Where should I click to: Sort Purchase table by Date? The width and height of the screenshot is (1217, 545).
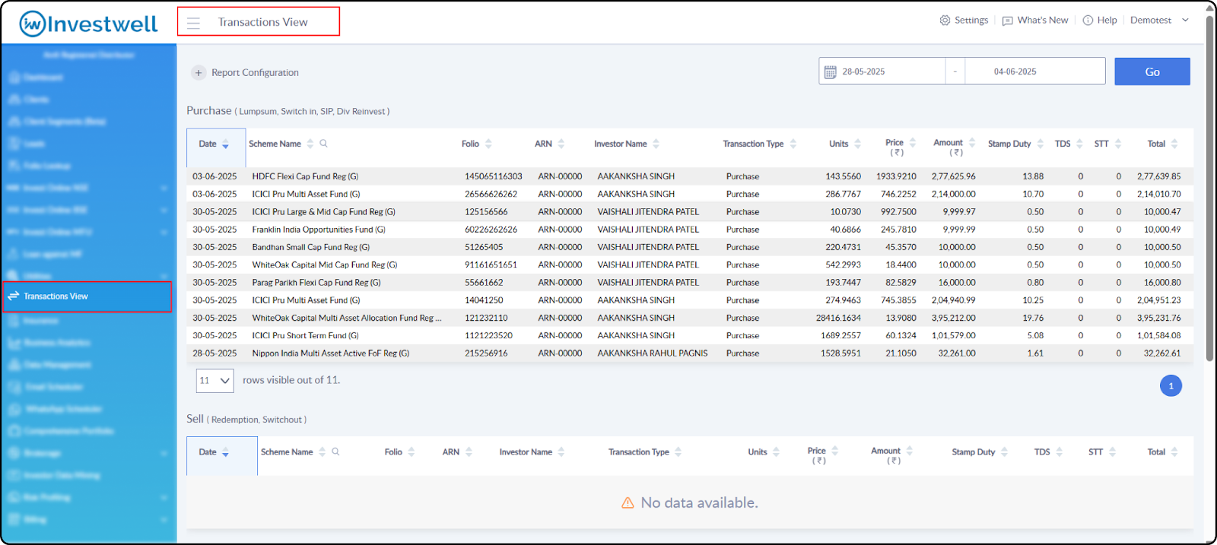(225, 144)
